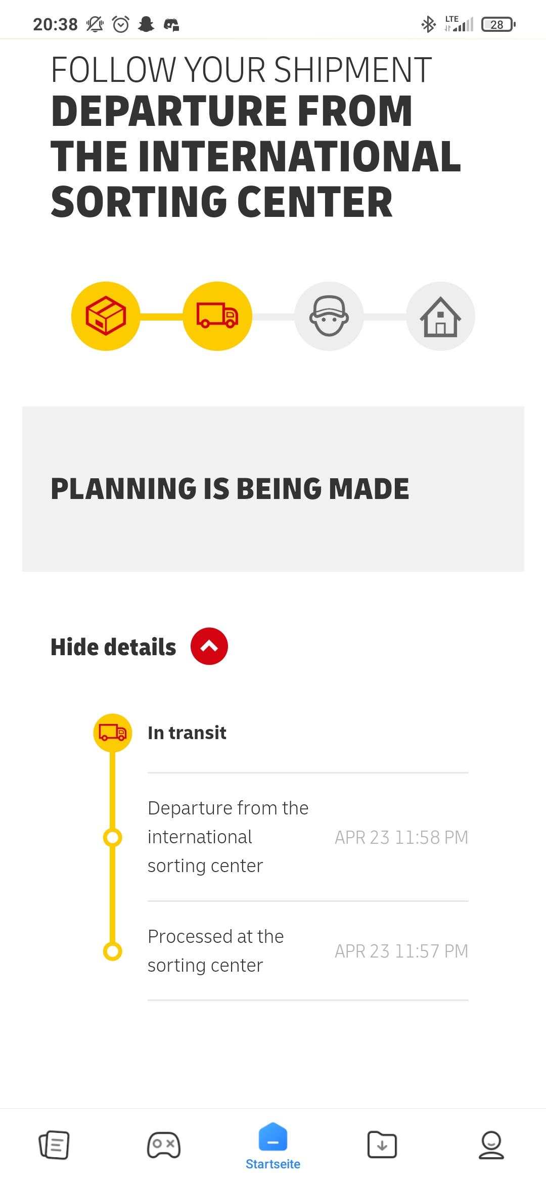Open the downloads folder bottom icon
The height and width of the screenshot is (1183, 546).
click(x=382, y=1144)
